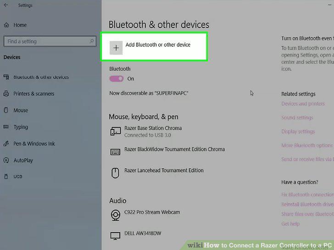The width and height of the screenshot is (334, 250).
Task: Click Razer Base Station Chroma device icon
Action: pos(116,131)
